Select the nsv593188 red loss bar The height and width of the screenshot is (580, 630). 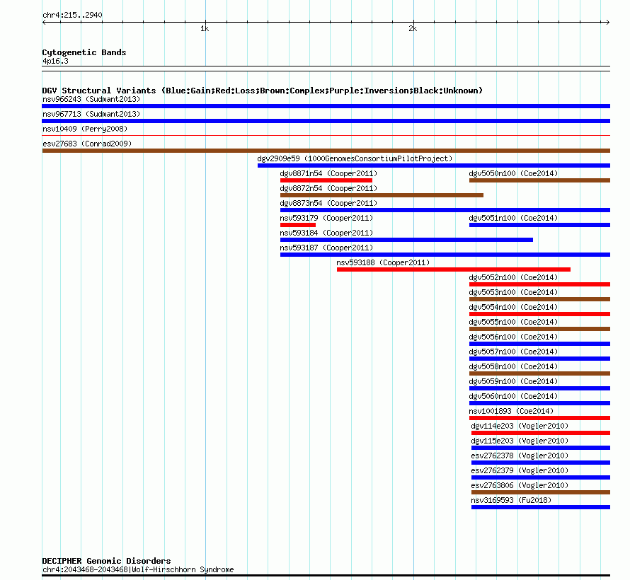point(454,269)
